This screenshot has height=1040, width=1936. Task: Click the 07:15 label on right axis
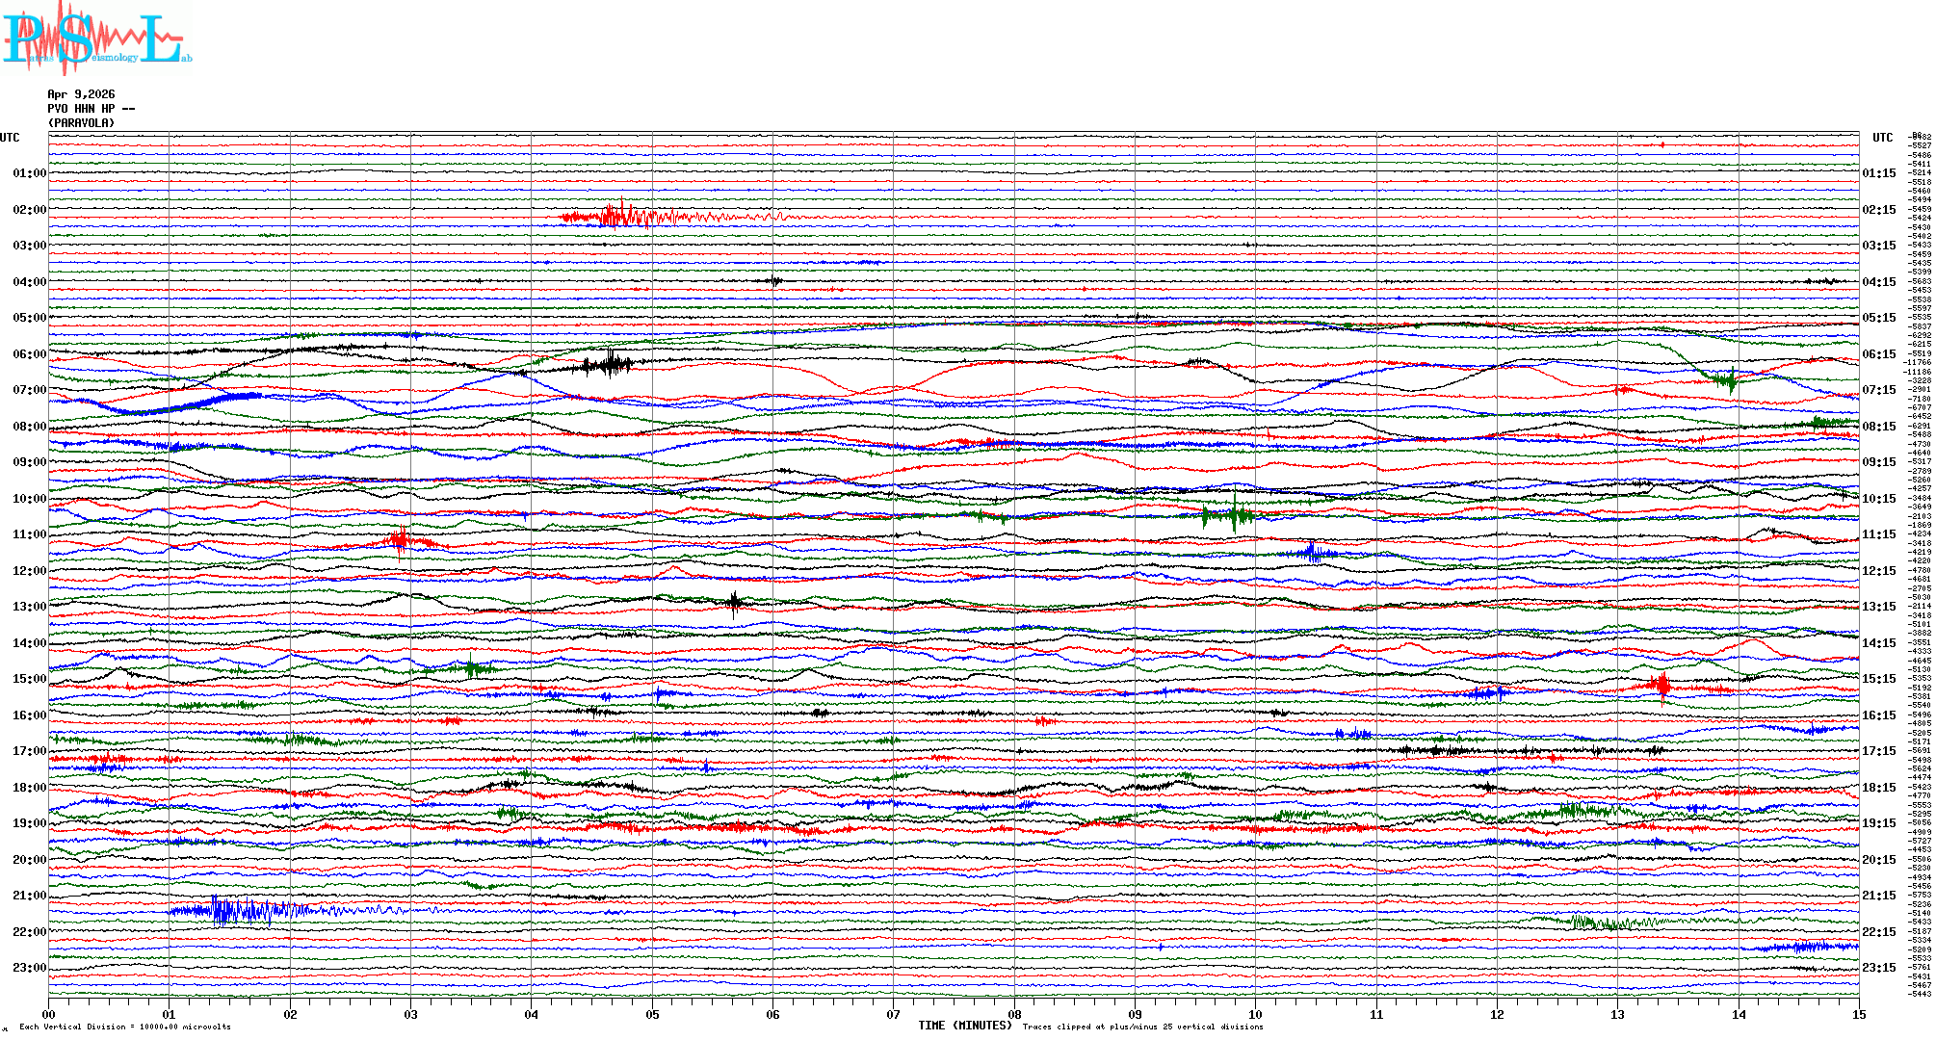(x=1878, y=390)
